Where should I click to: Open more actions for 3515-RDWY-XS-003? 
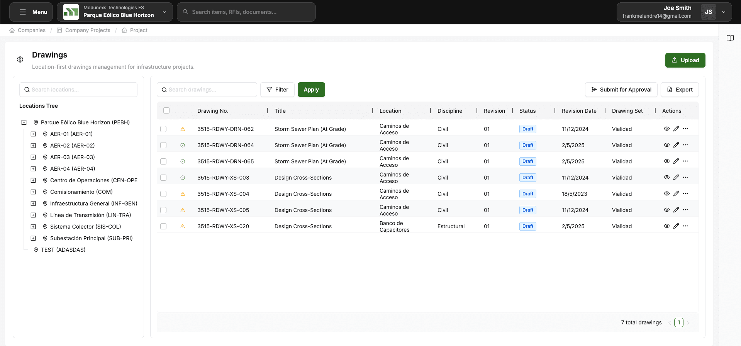(x=685, y=177)
